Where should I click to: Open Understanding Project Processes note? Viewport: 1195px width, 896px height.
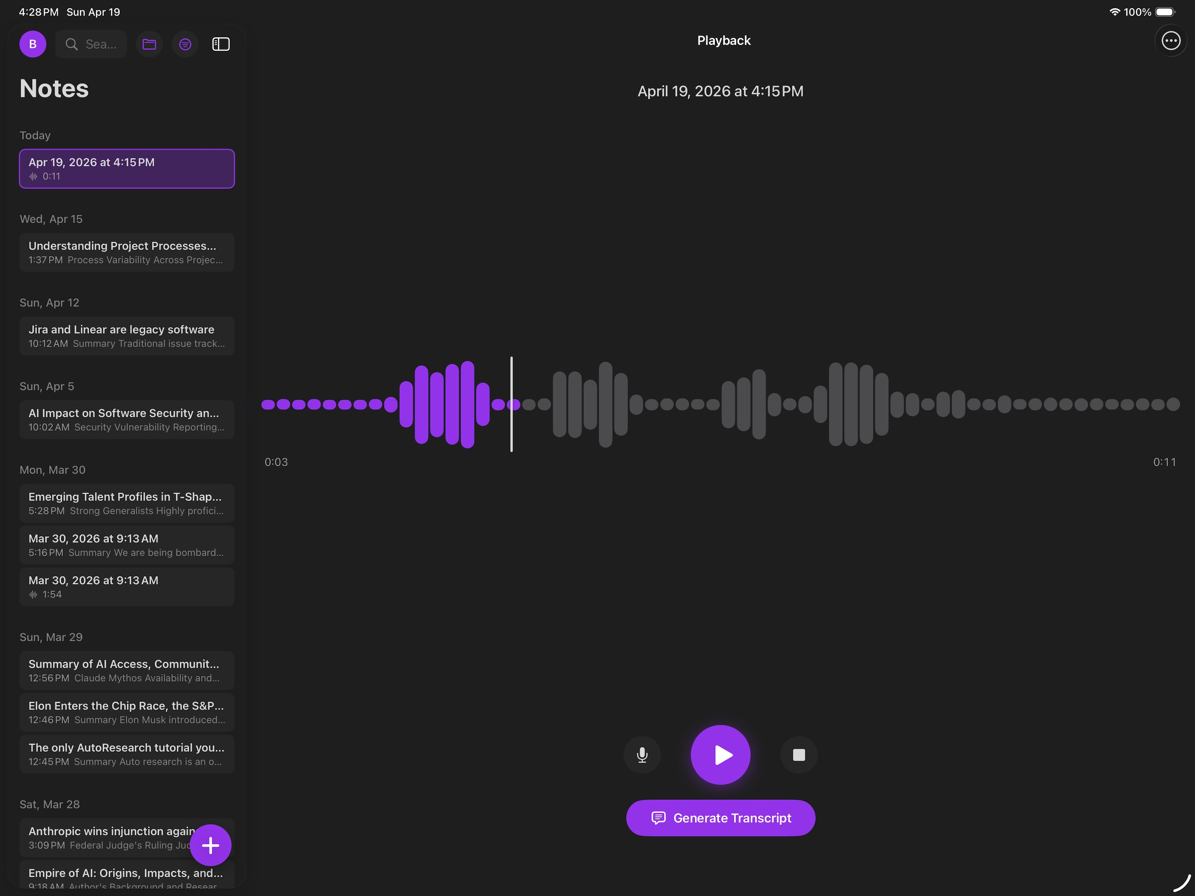[x=127, y=252]
